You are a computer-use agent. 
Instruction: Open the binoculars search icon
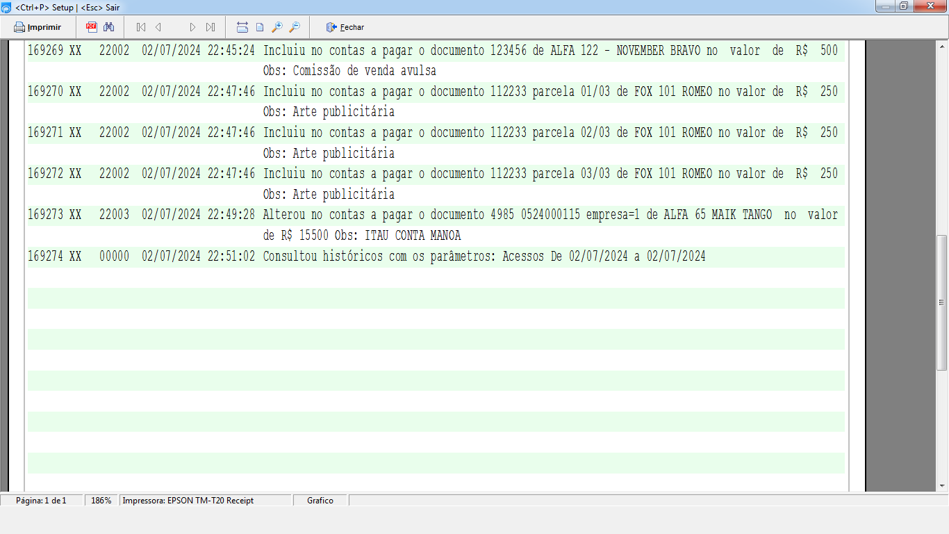coord(109,27)
